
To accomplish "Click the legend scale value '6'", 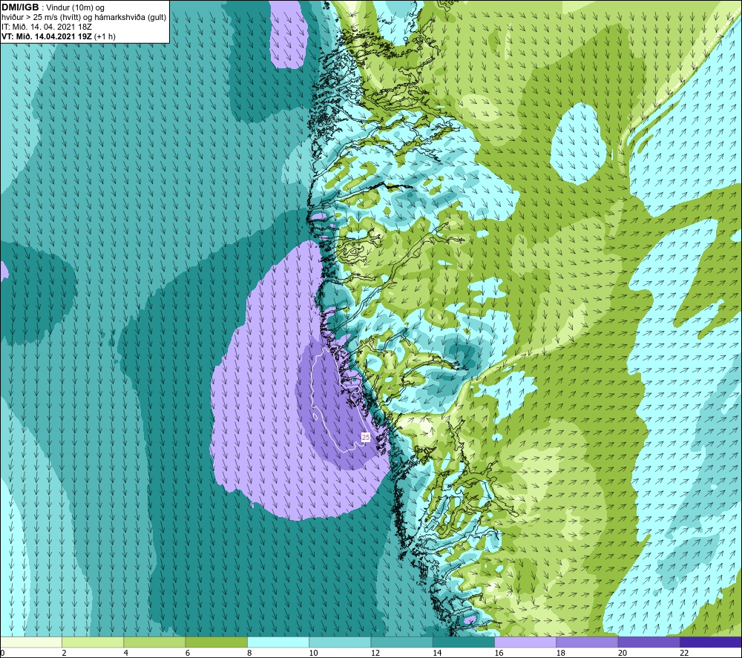I will [188, 654].
